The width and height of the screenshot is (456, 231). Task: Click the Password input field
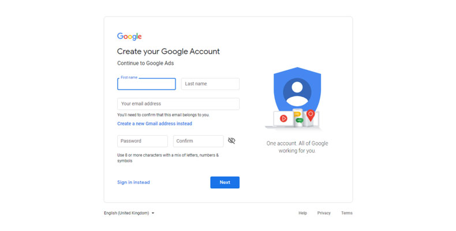click(142, 141)
